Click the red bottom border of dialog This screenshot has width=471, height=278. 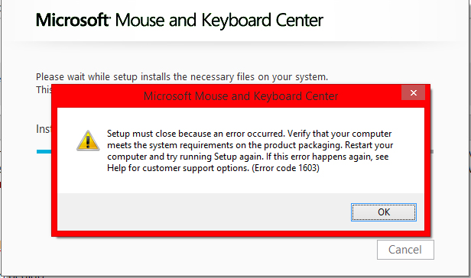[241, 233]
